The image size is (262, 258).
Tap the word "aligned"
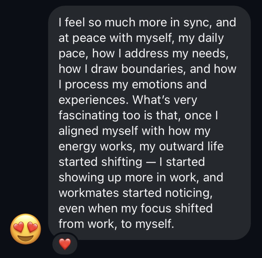[x=78, y=131]
